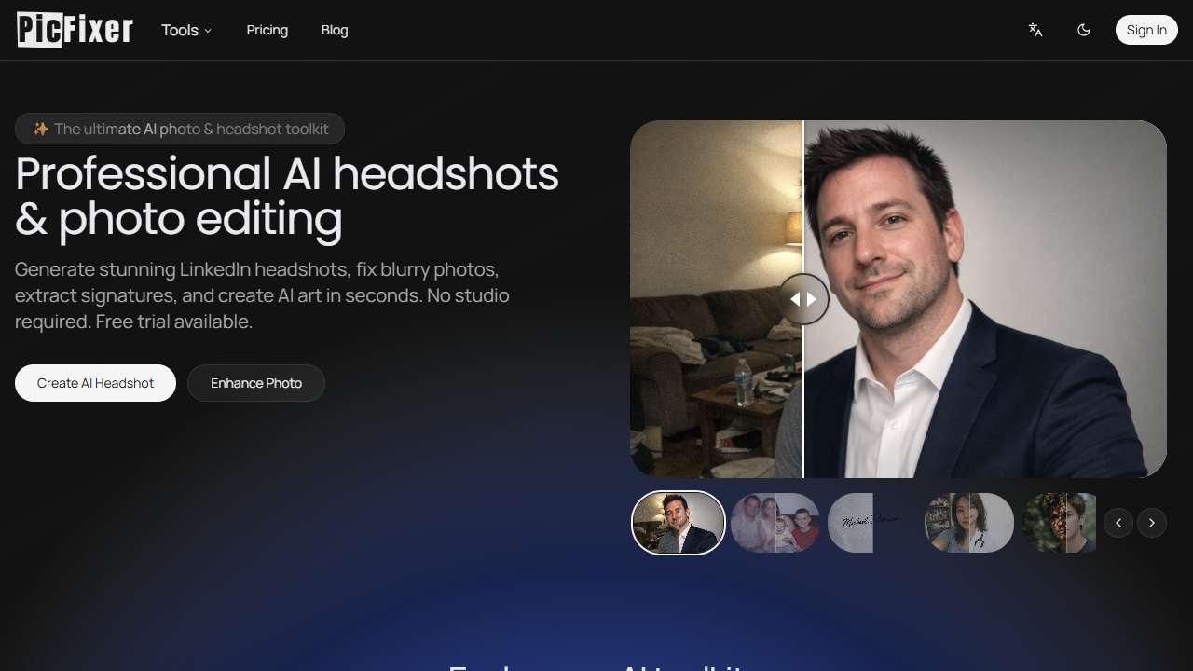Select the Enhance Photo button
The image size is (1193, 671).
tap(255, 383)
